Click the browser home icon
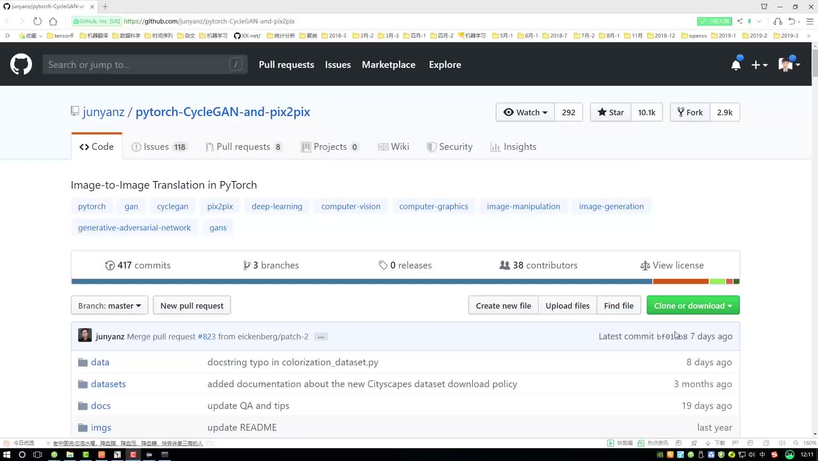Viewport: 818px width, 461px height. click(53, 21)
